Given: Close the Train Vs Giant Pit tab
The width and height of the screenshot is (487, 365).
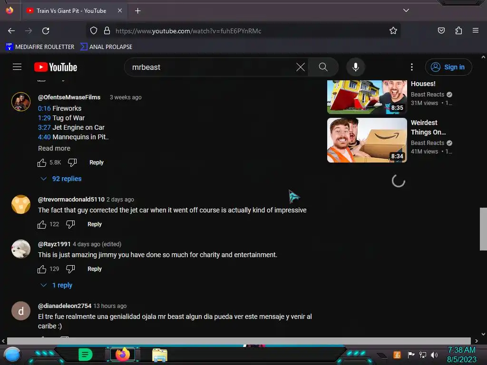Looking at the screenshot, I should coord(119,10).
